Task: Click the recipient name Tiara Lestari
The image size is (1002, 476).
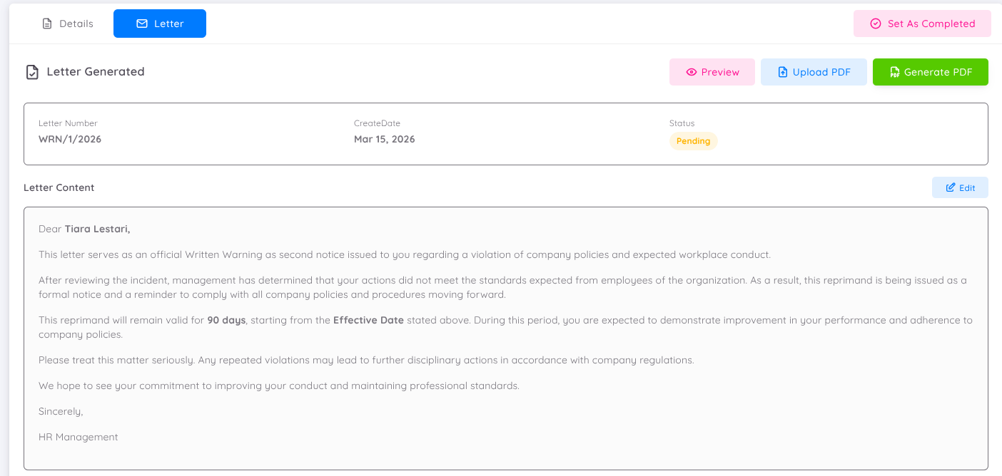Action: 97,229
